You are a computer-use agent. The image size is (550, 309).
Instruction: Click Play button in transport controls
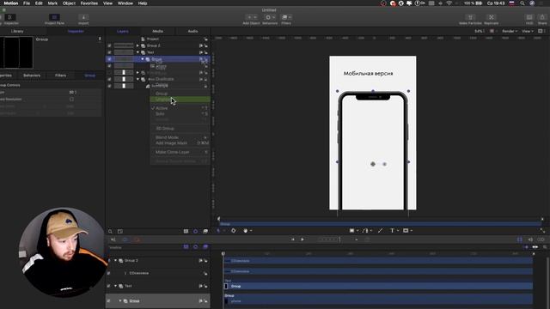click(302, 239)
